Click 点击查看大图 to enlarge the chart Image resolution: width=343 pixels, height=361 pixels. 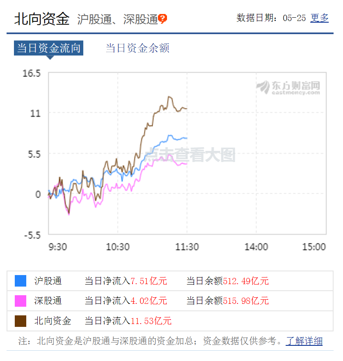[x=190, y=155]
